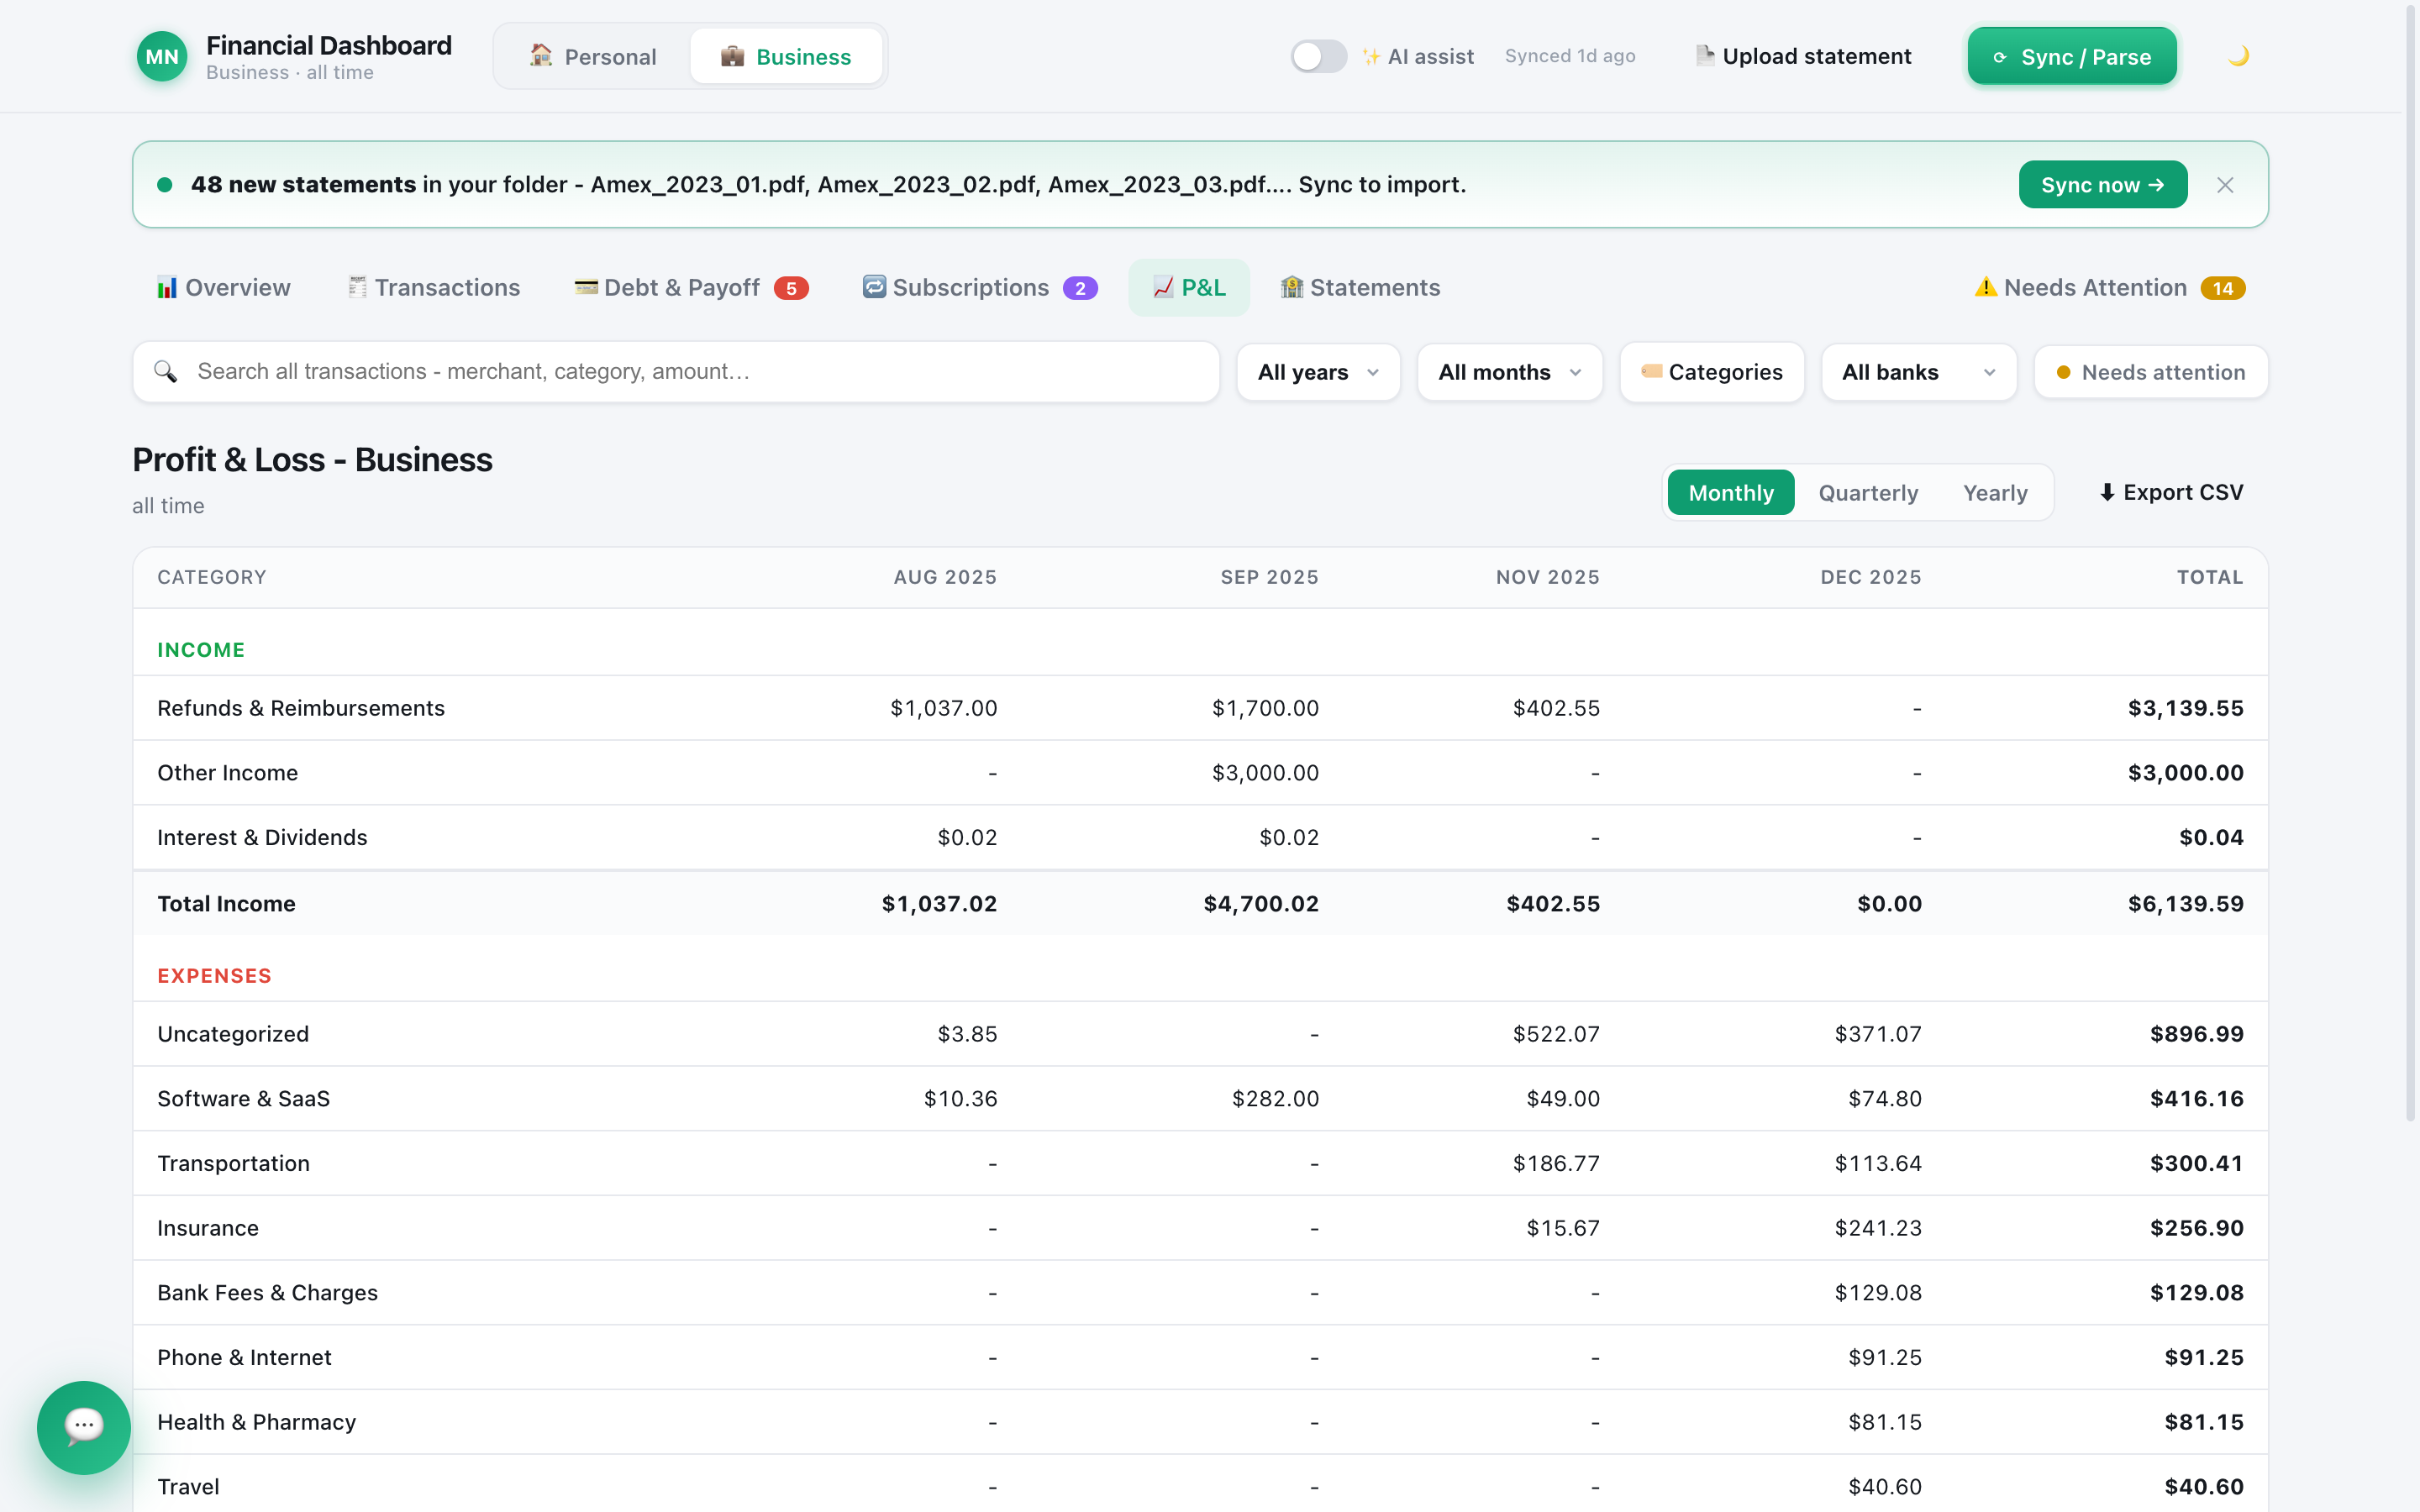The width and height of the screenshot is (2420, 1512).
Task: Open the All banks dropdown
Action: coord(1919,372)
